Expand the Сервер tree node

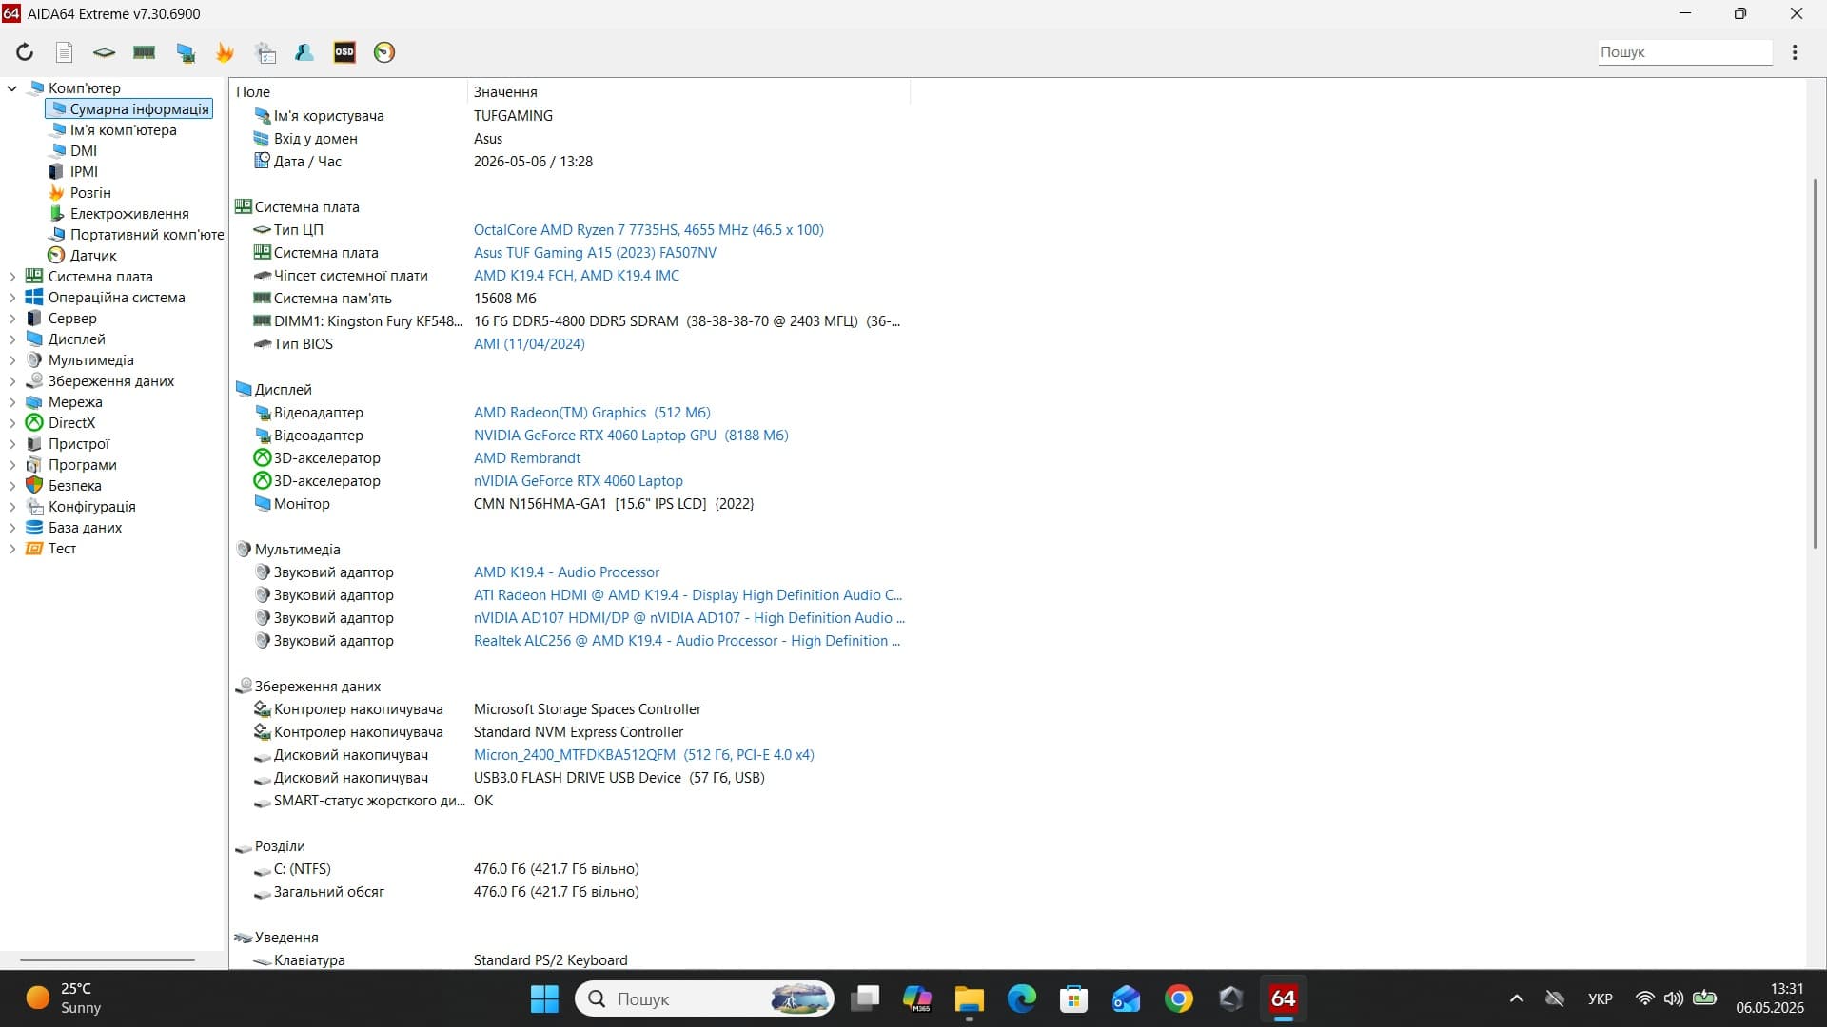point(12,319)
